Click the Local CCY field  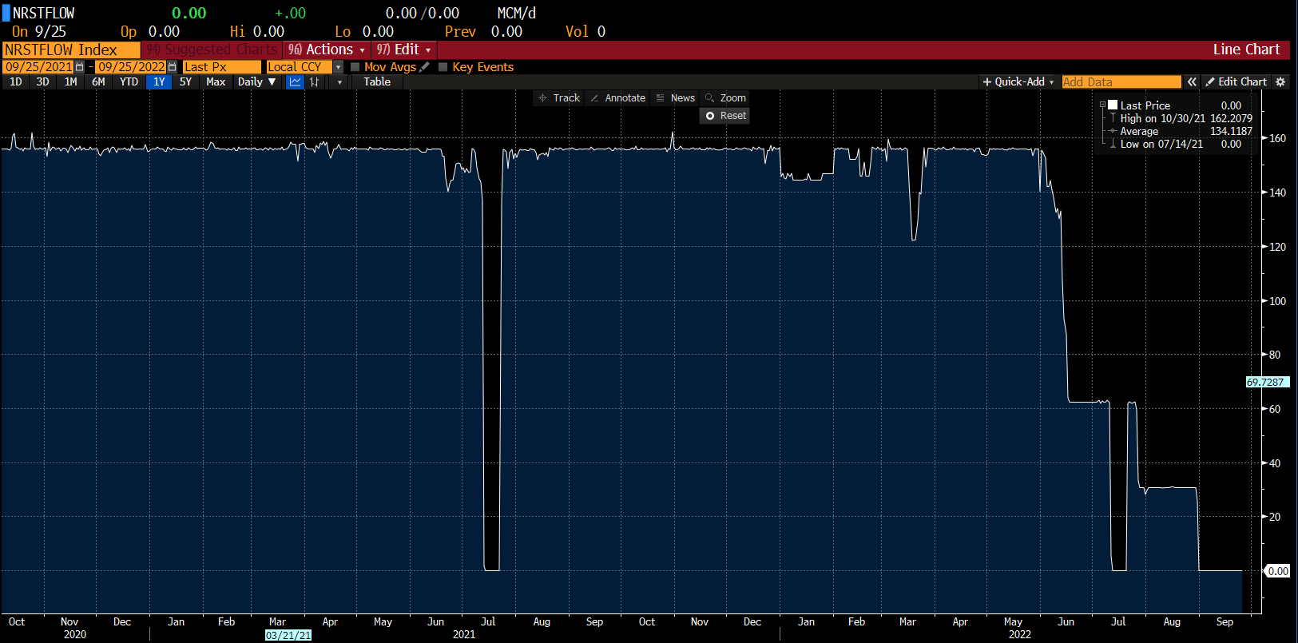300,67
